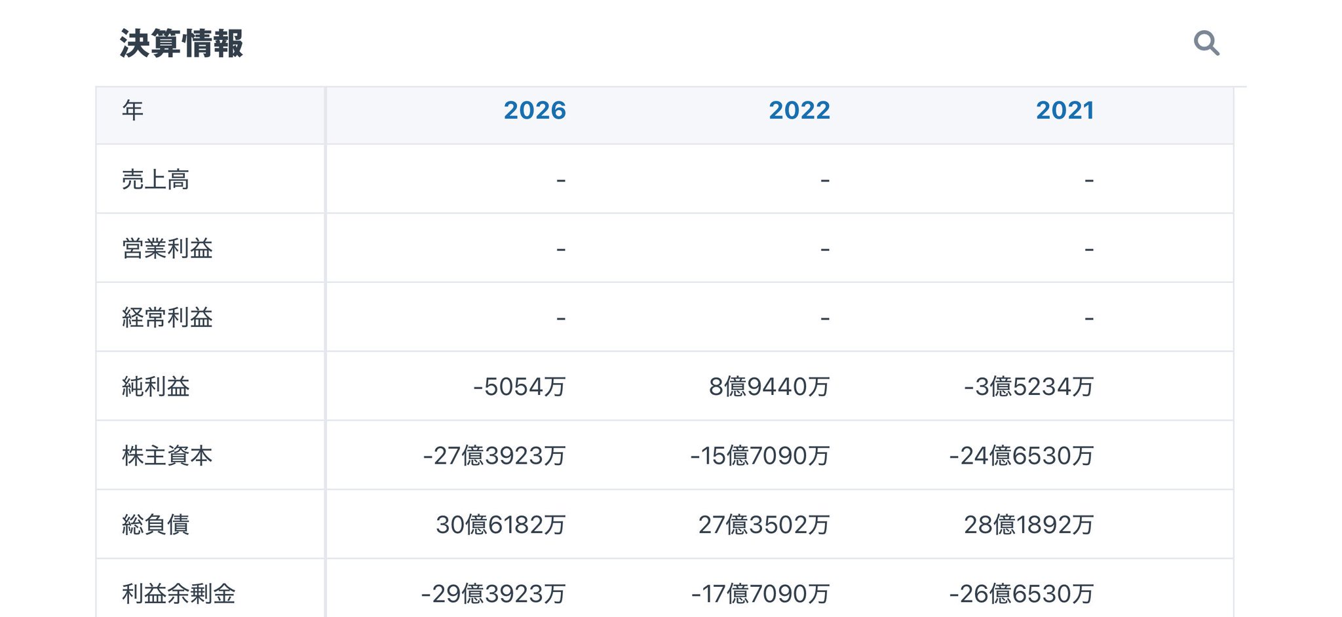Click the -3億5234万 net profit value
Screen dimensions: 1342x617
1029,387
